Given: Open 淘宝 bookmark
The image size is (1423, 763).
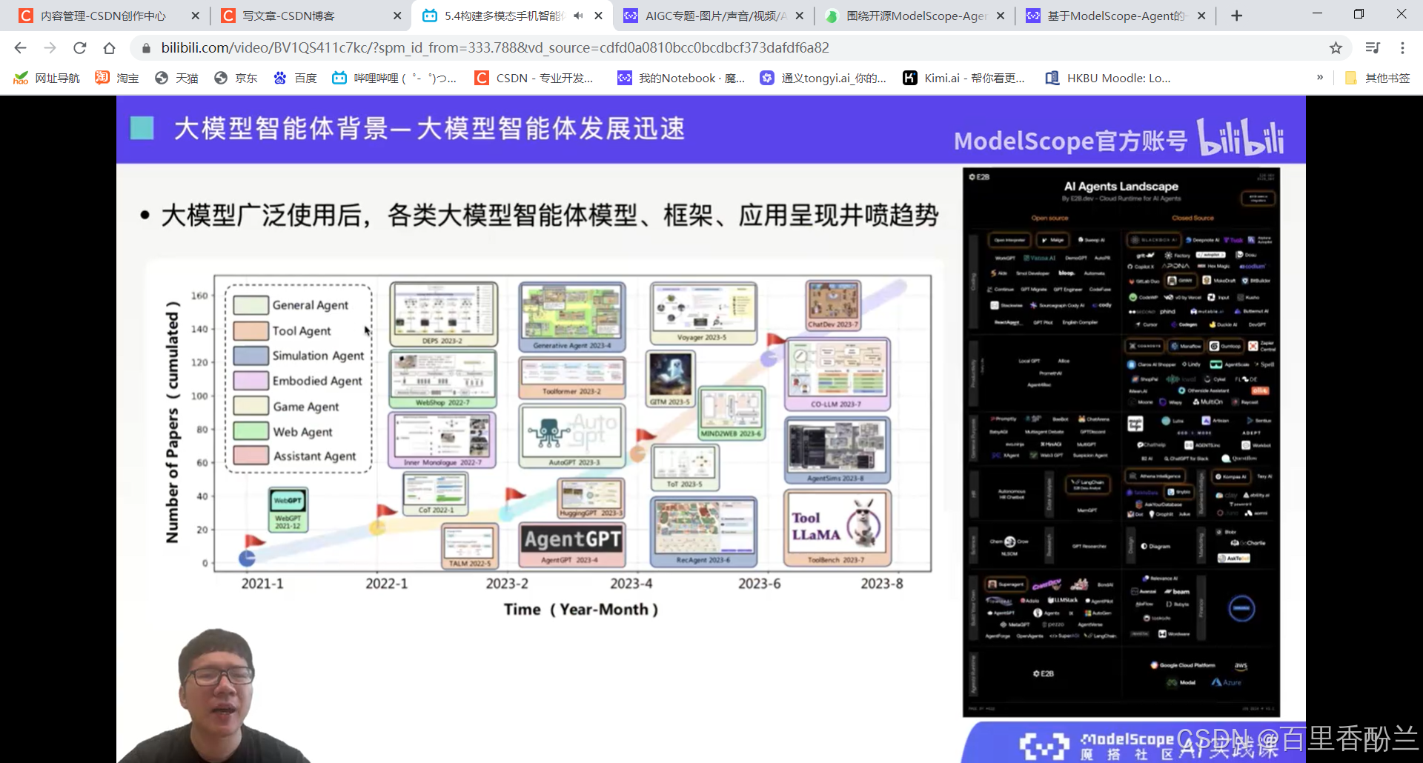Looking at the screenshot, I should (x=117, y=78).
